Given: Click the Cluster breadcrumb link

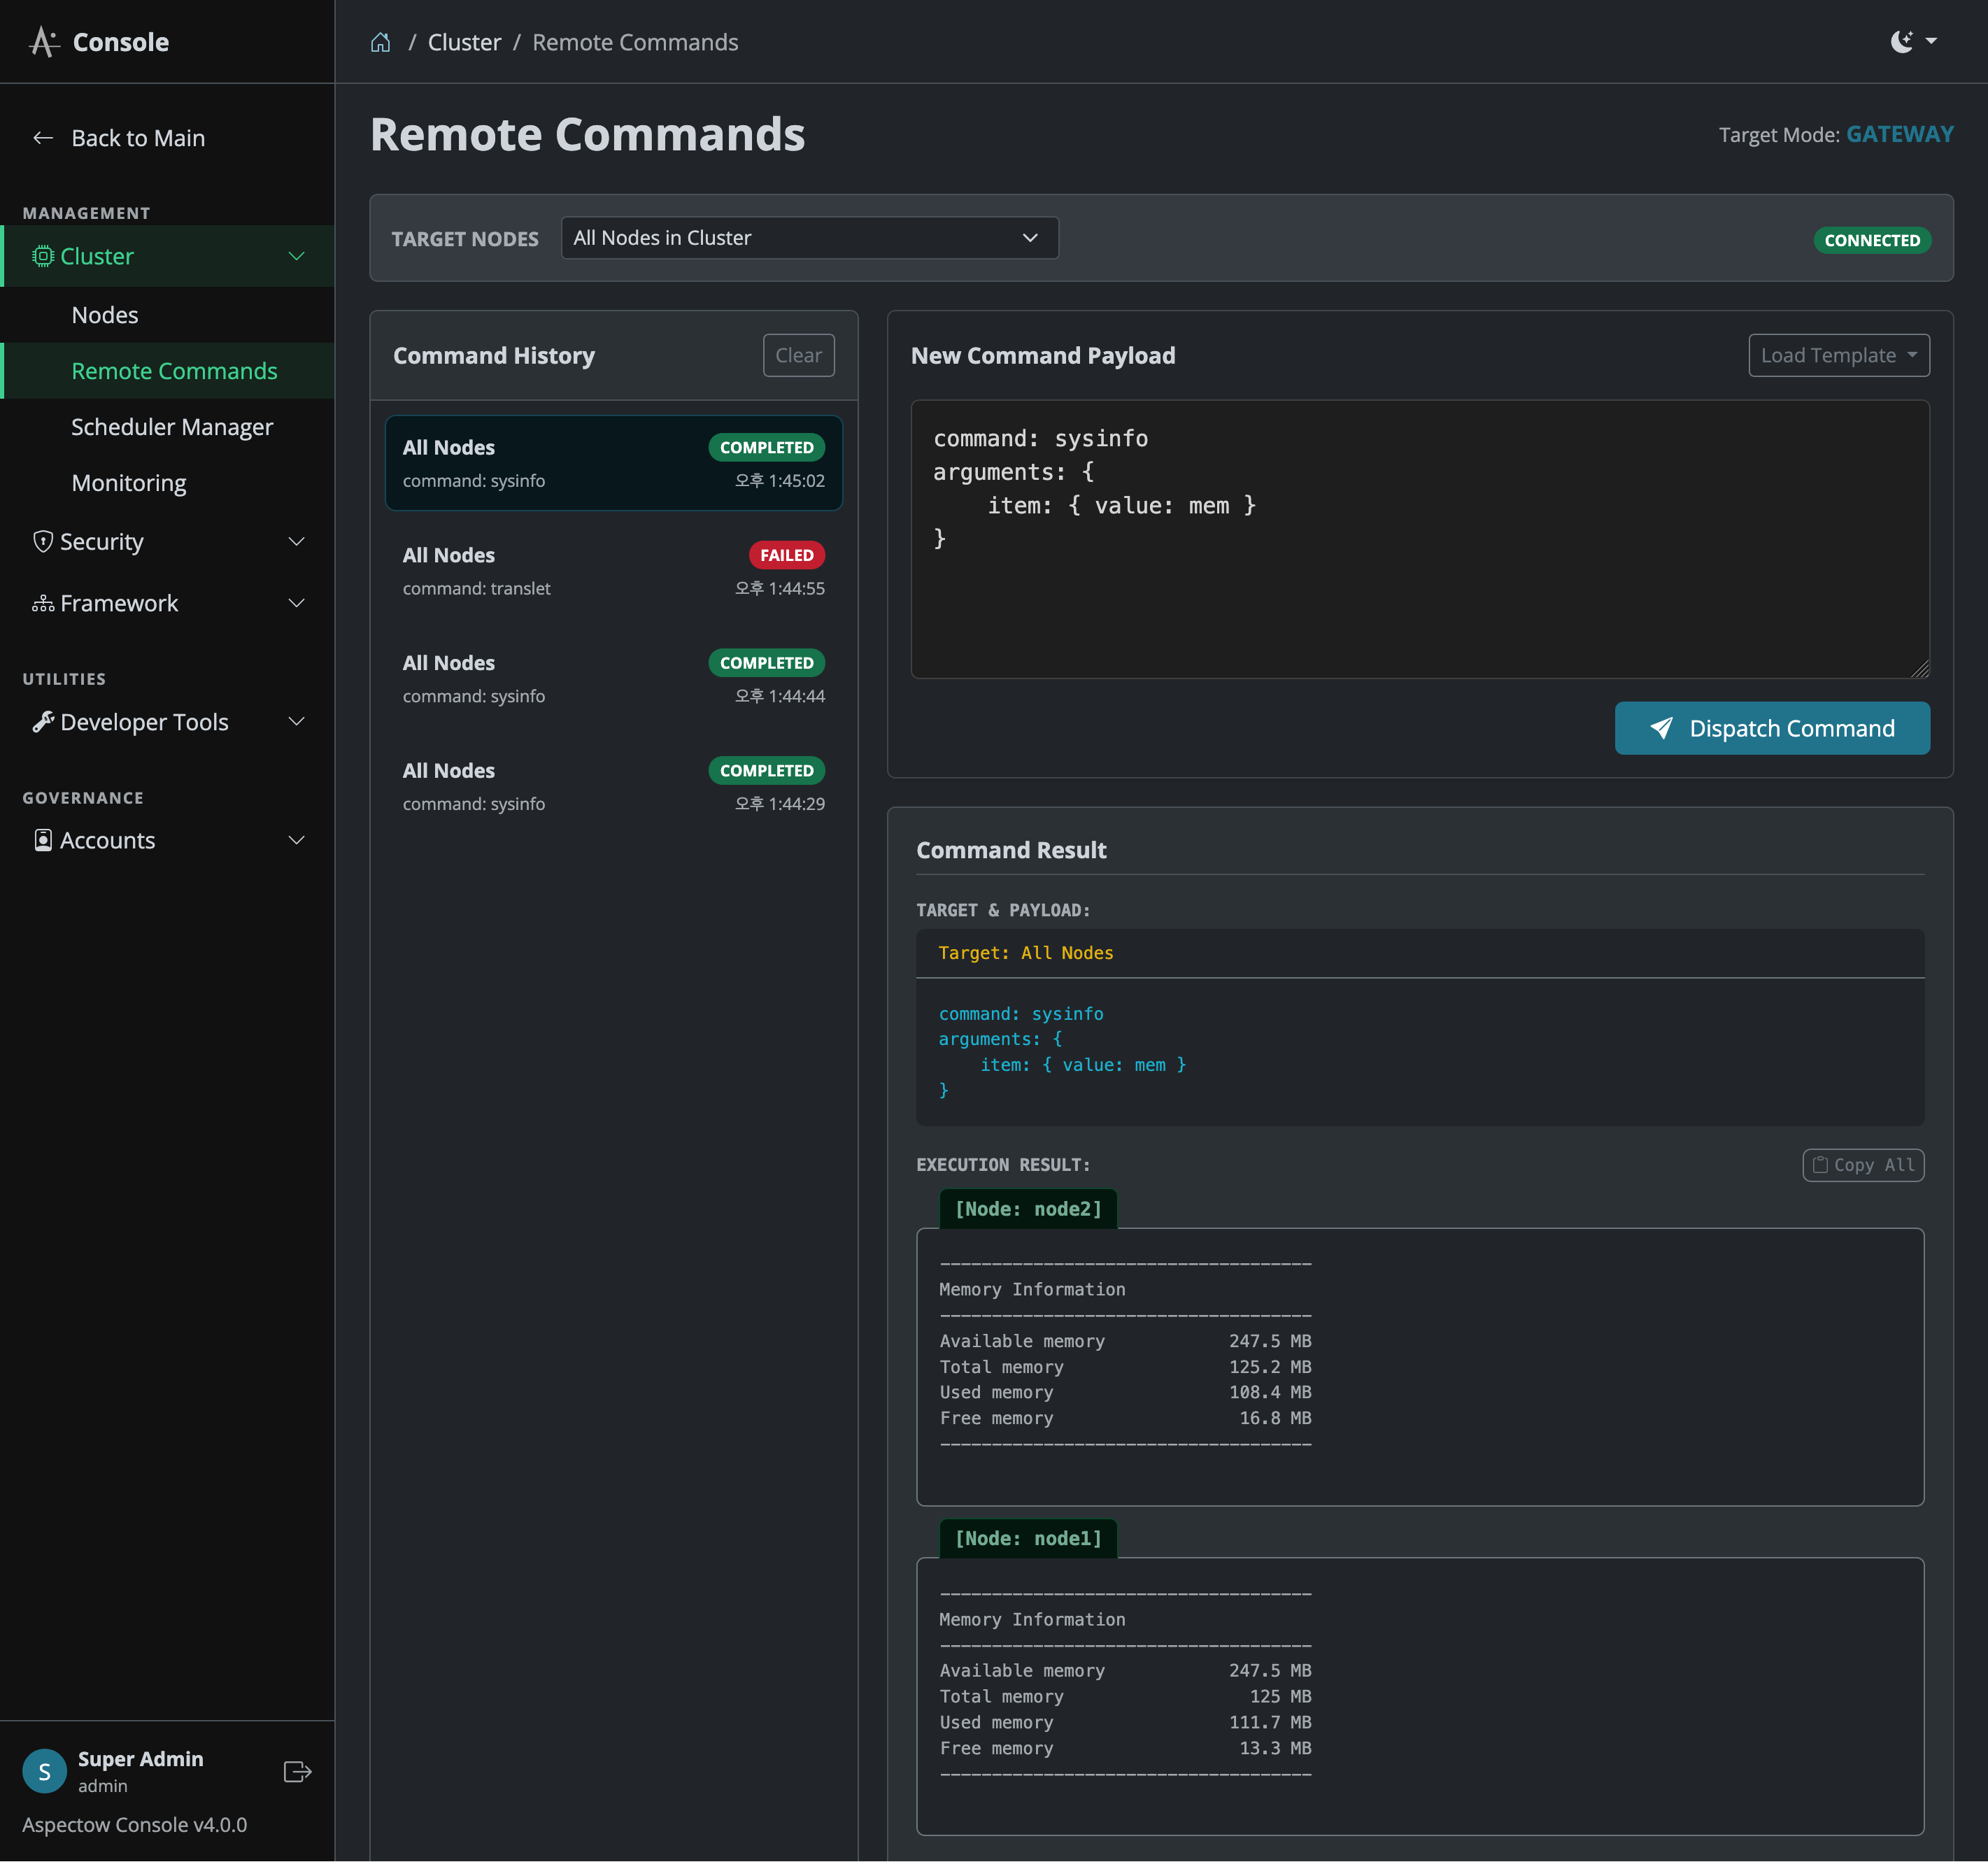Looking at the screenshot, I should pos(464,42).
